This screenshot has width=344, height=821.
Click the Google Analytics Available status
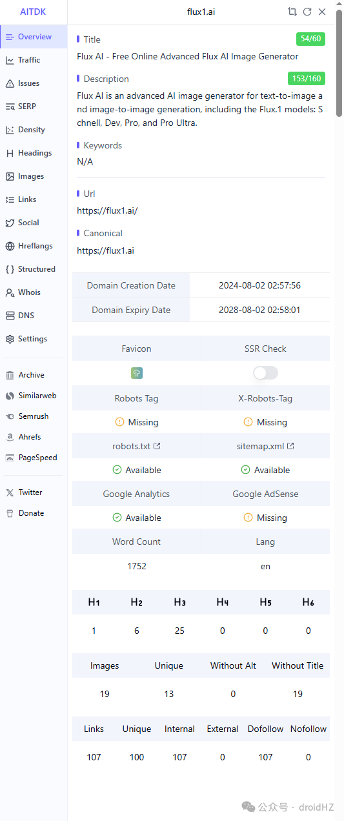(136, 518)
